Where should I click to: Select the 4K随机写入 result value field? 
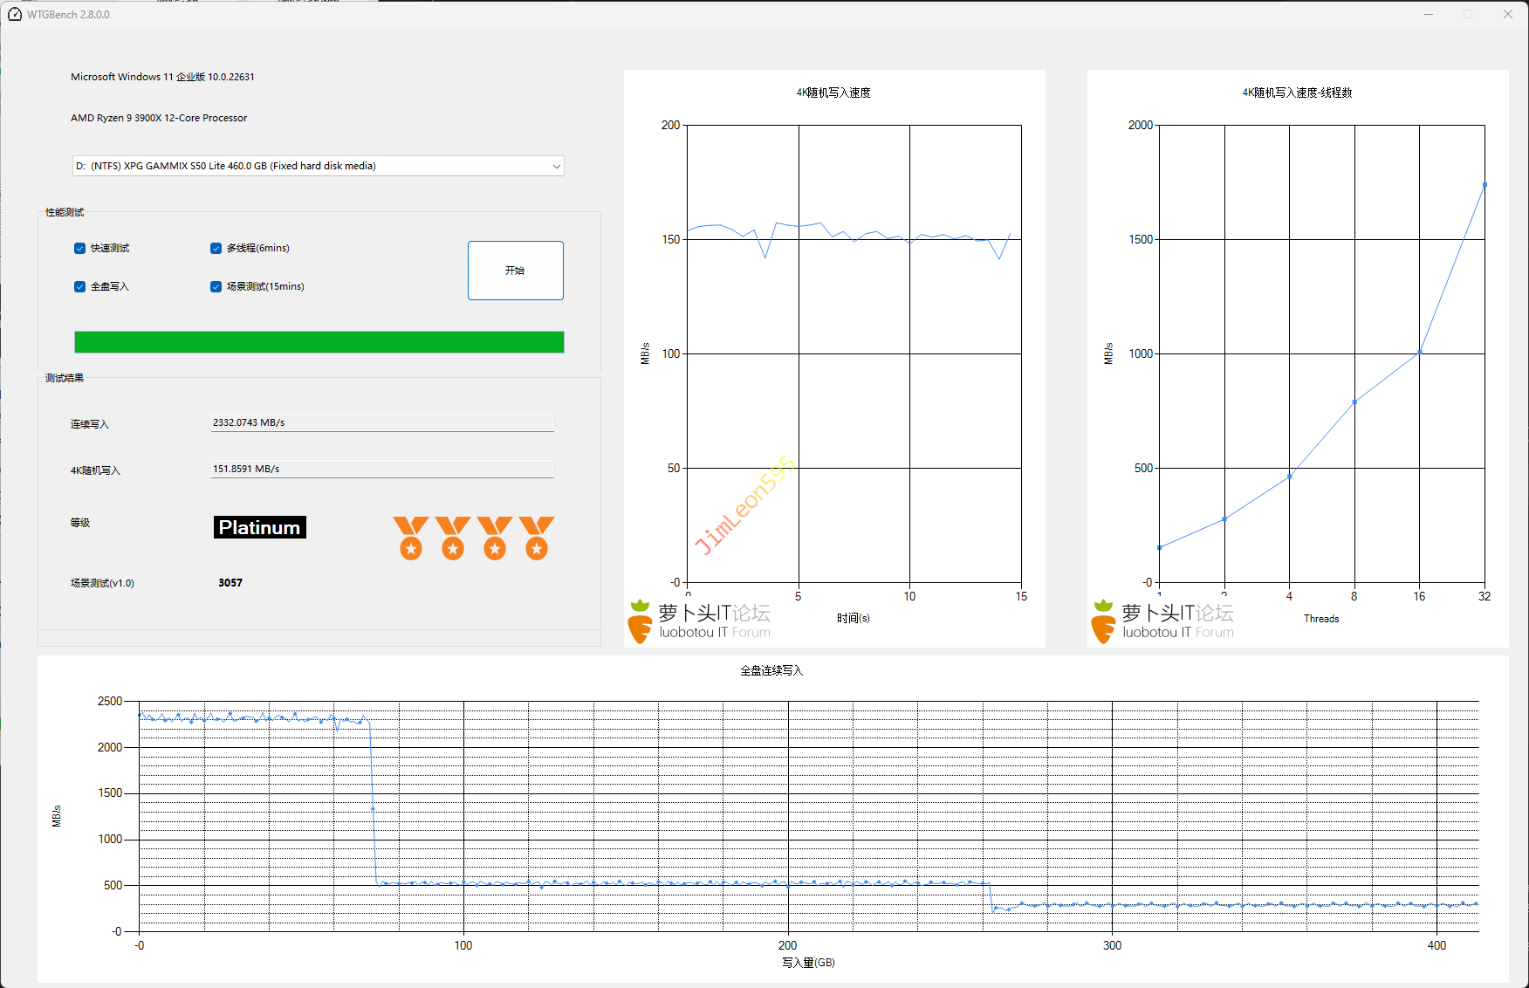[x=382, y=469]
